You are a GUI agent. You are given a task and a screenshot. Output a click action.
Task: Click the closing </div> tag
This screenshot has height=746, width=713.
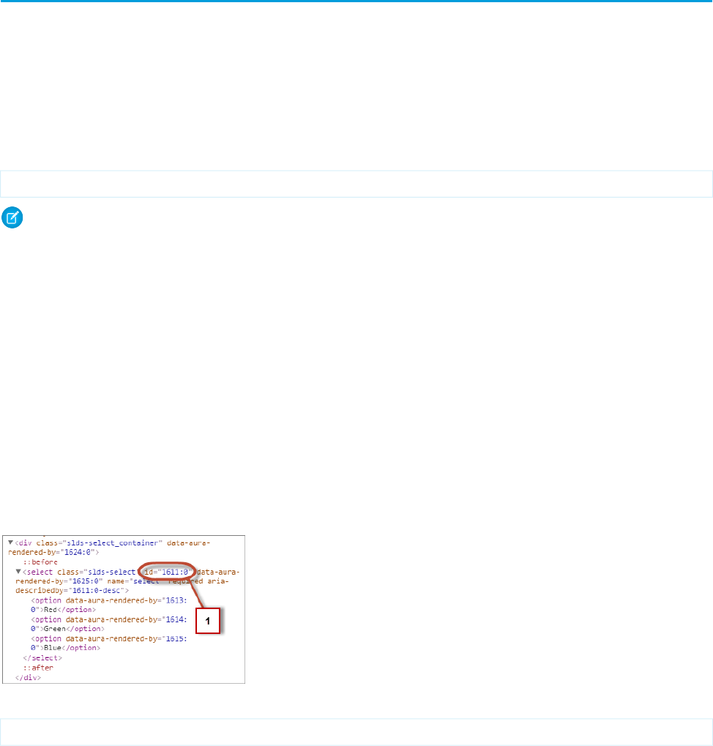coord(29,677)
